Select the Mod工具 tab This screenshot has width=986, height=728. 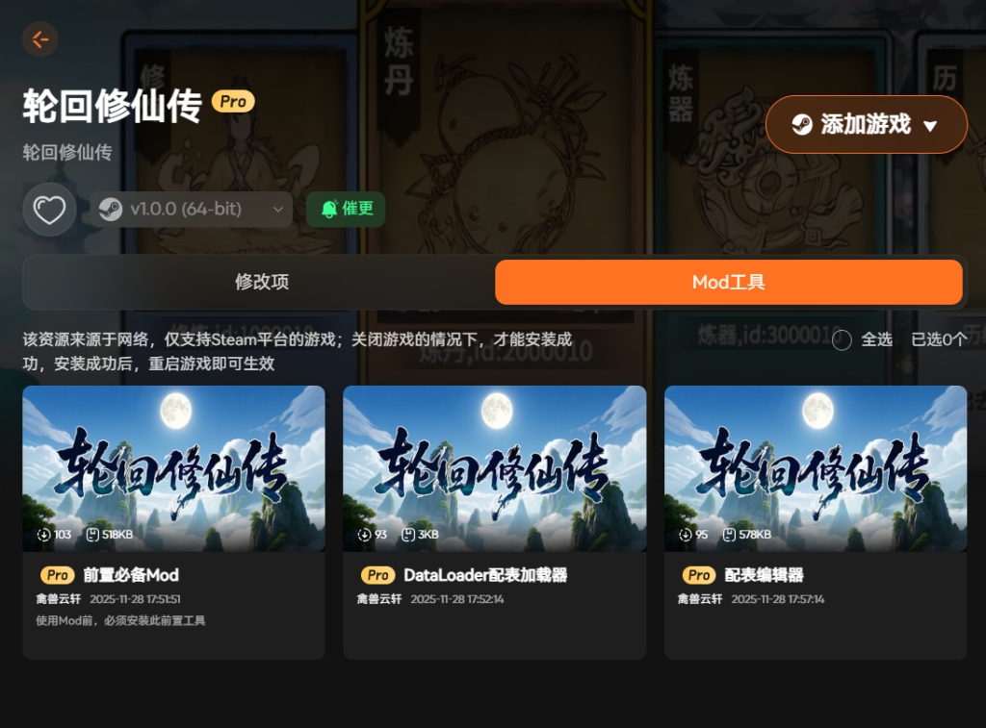pos(729,282)
